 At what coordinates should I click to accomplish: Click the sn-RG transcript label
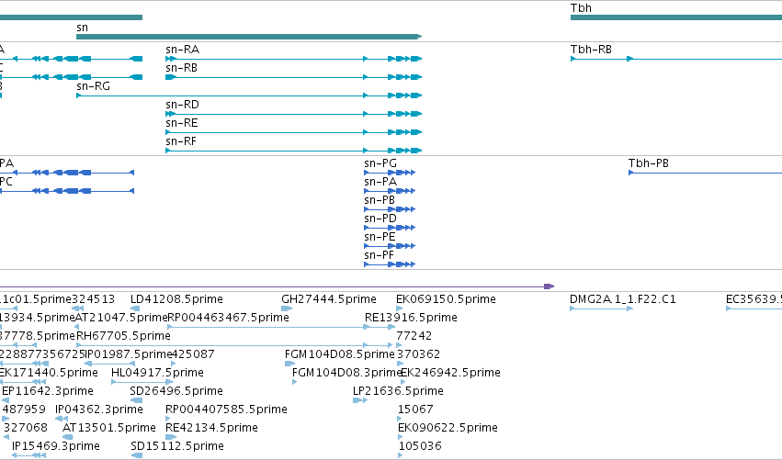coord(93,86)
